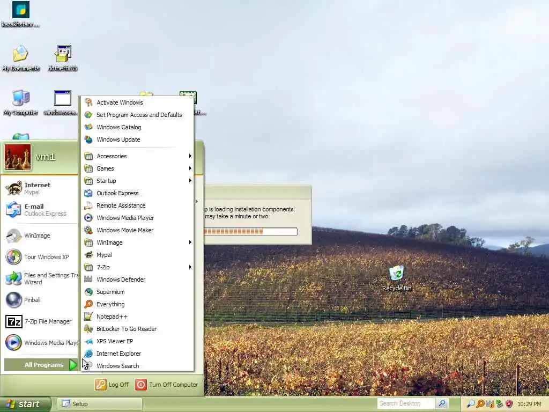Click Supermium browser icon
Screen dimensions: 549x412
(x=88, y=291)
